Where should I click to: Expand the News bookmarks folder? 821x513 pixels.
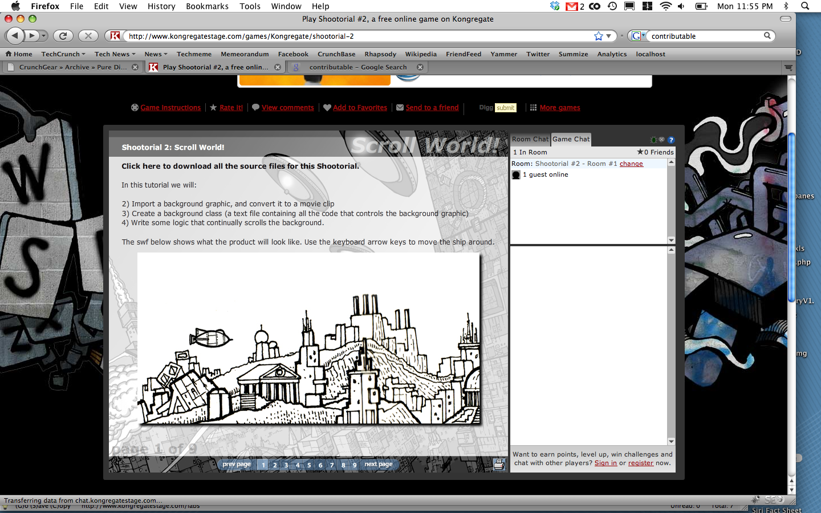tap(156, 54)
